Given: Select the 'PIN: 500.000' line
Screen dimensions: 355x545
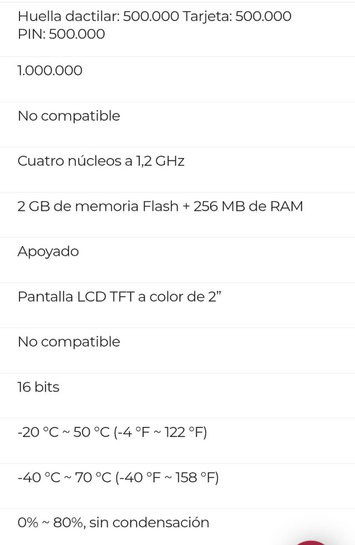Looking at the screenshot, I should pyautogui.click(x=61, y=34).
